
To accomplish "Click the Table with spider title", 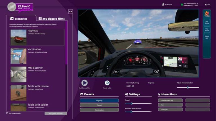I will click(x=38, y=105).
